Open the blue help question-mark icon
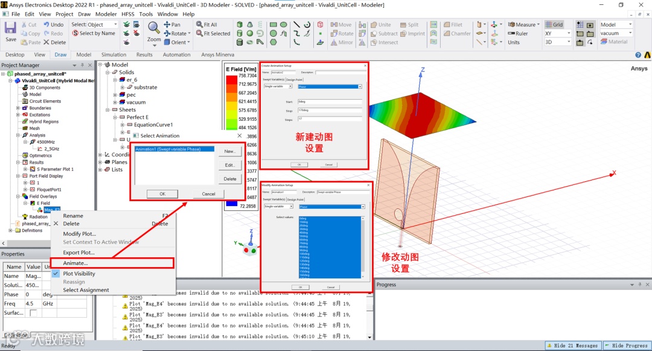 pyautogui.click(x=638, y=55)
